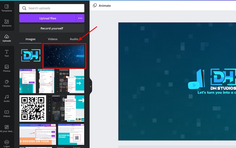Click the Record yourself button
236x148 pixels.
[52, 28]
